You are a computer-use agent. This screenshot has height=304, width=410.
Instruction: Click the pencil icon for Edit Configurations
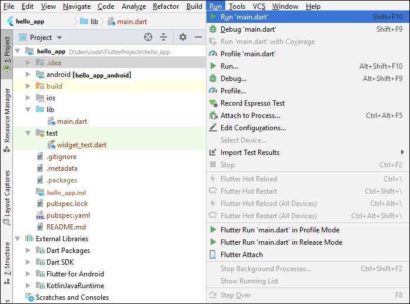(213, 127)
